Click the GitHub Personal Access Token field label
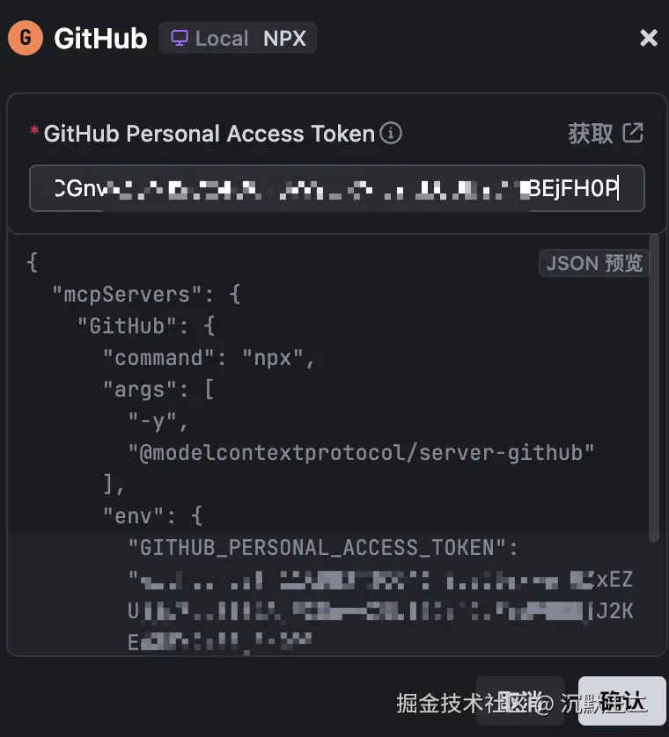Viewport: 669px width, 737px height. pyautogui.click(x=209, y=134)
